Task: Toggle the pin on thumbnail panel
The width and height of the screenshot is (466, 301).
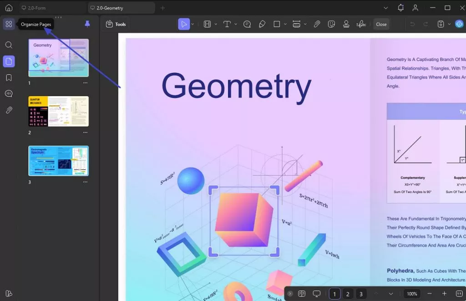Action: tap(87, 24)
